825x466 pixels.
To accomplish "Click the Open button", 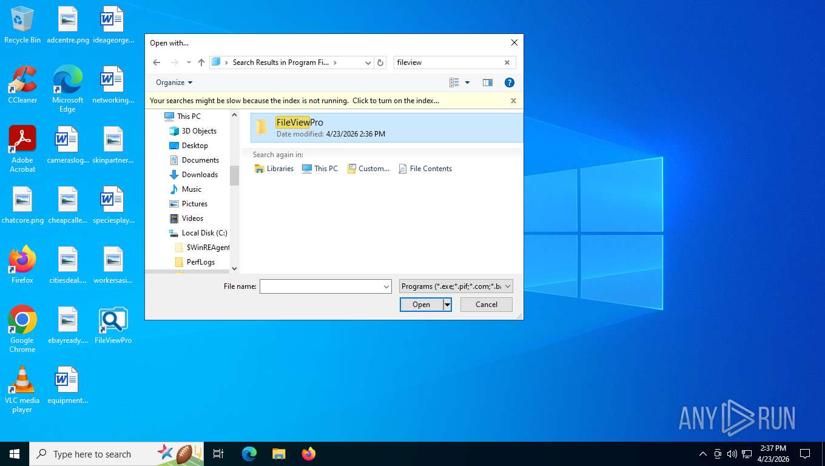I will pos(422,305).
